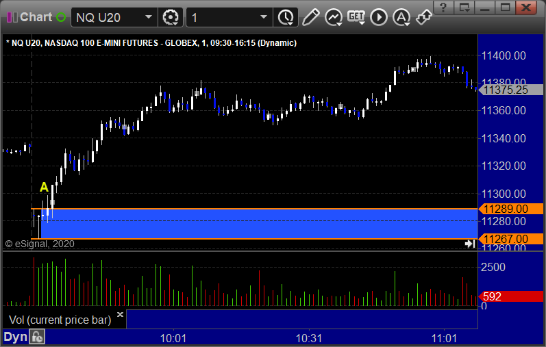
Task: Open the help question mark button
Action: point(443,8)
